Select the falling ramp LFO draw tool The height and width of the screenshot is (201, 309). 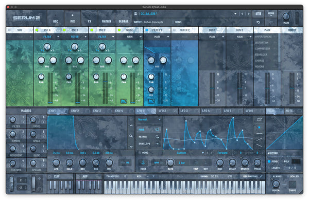(259, 145)
